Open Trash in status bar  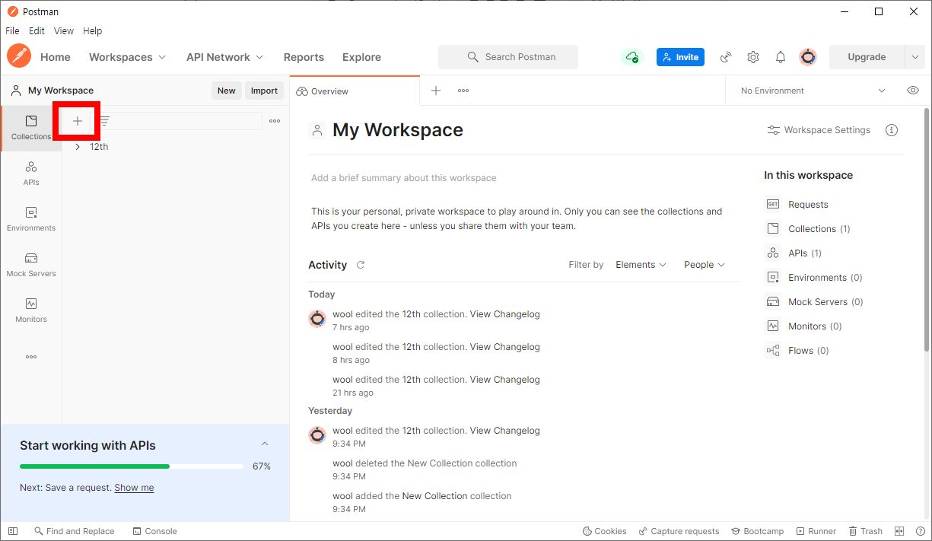[866, 531]
